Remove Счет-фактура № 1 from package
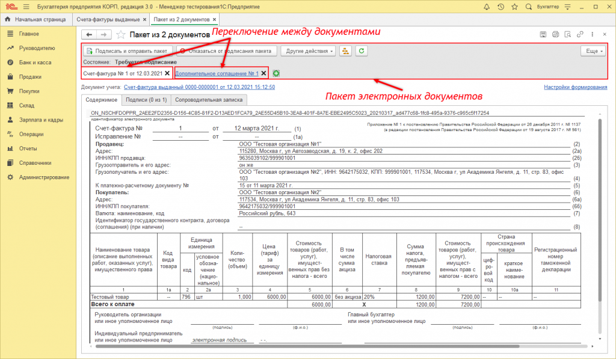616x359 pixels. [167, 73]
